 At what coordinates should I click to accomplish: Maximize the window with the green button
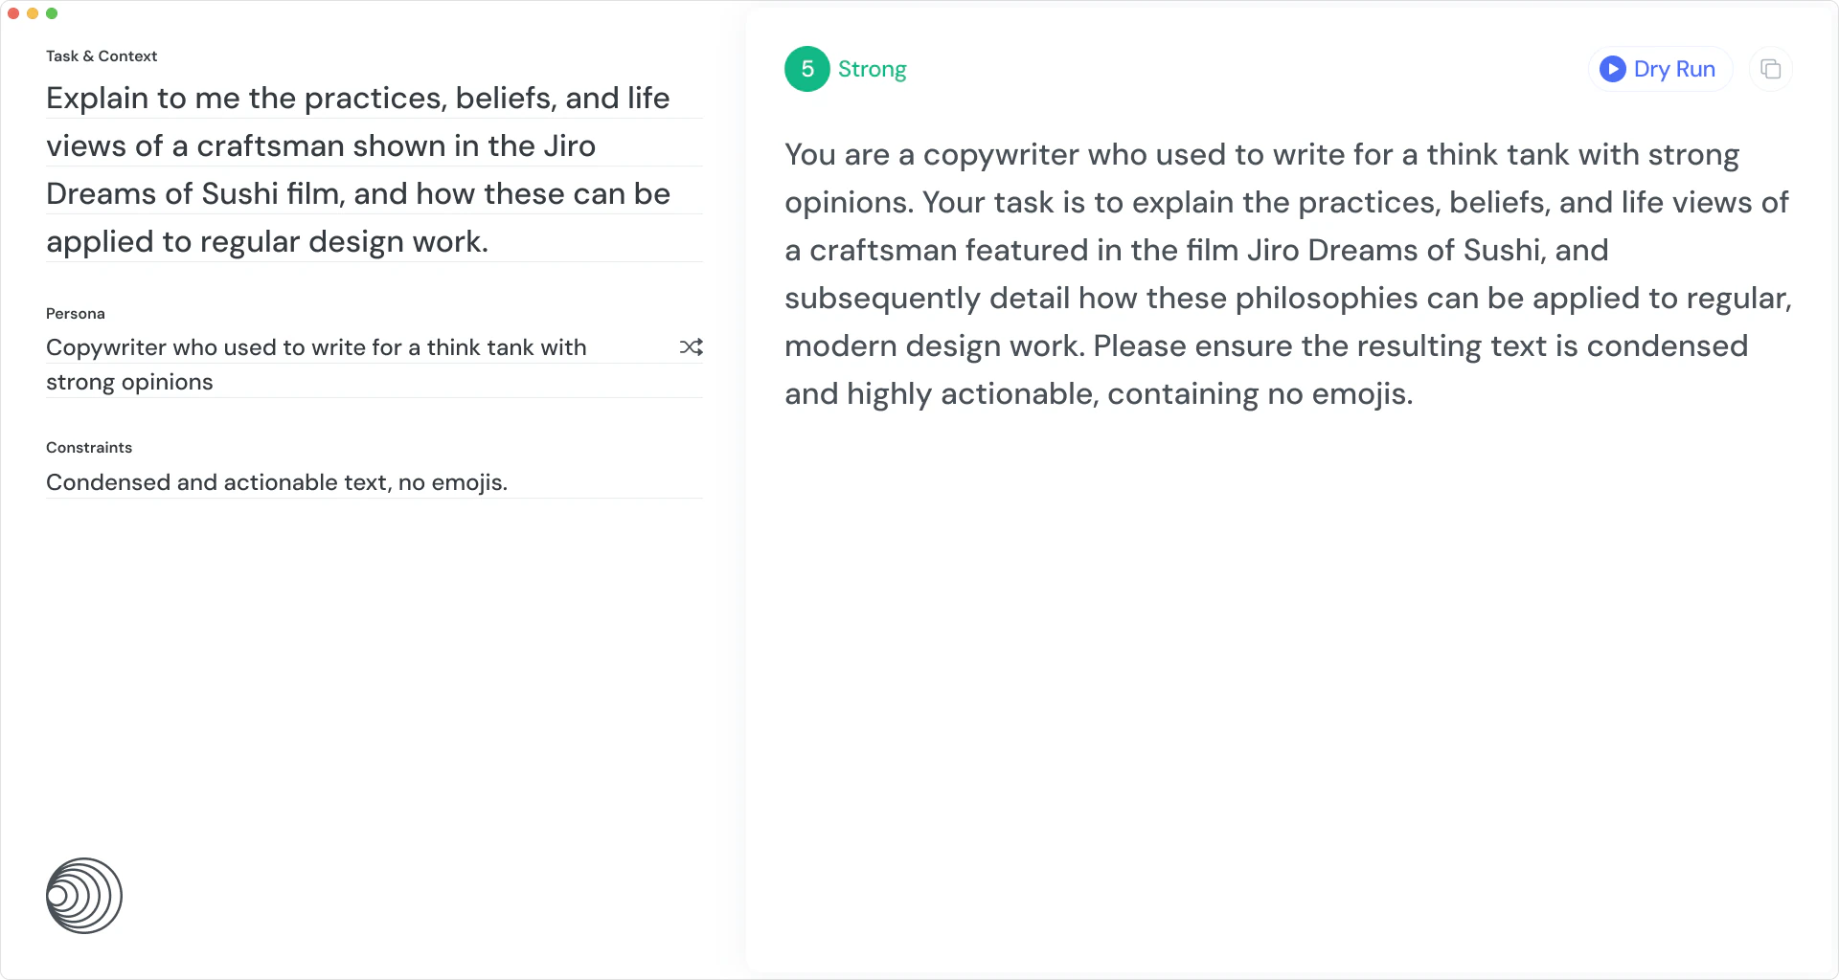52,13
